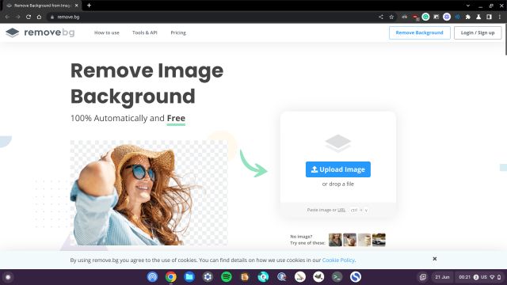Image resolution: width=507 pixels, height=285 pixels.
Task: Open a new browser tab
Action: click(89, 6)
